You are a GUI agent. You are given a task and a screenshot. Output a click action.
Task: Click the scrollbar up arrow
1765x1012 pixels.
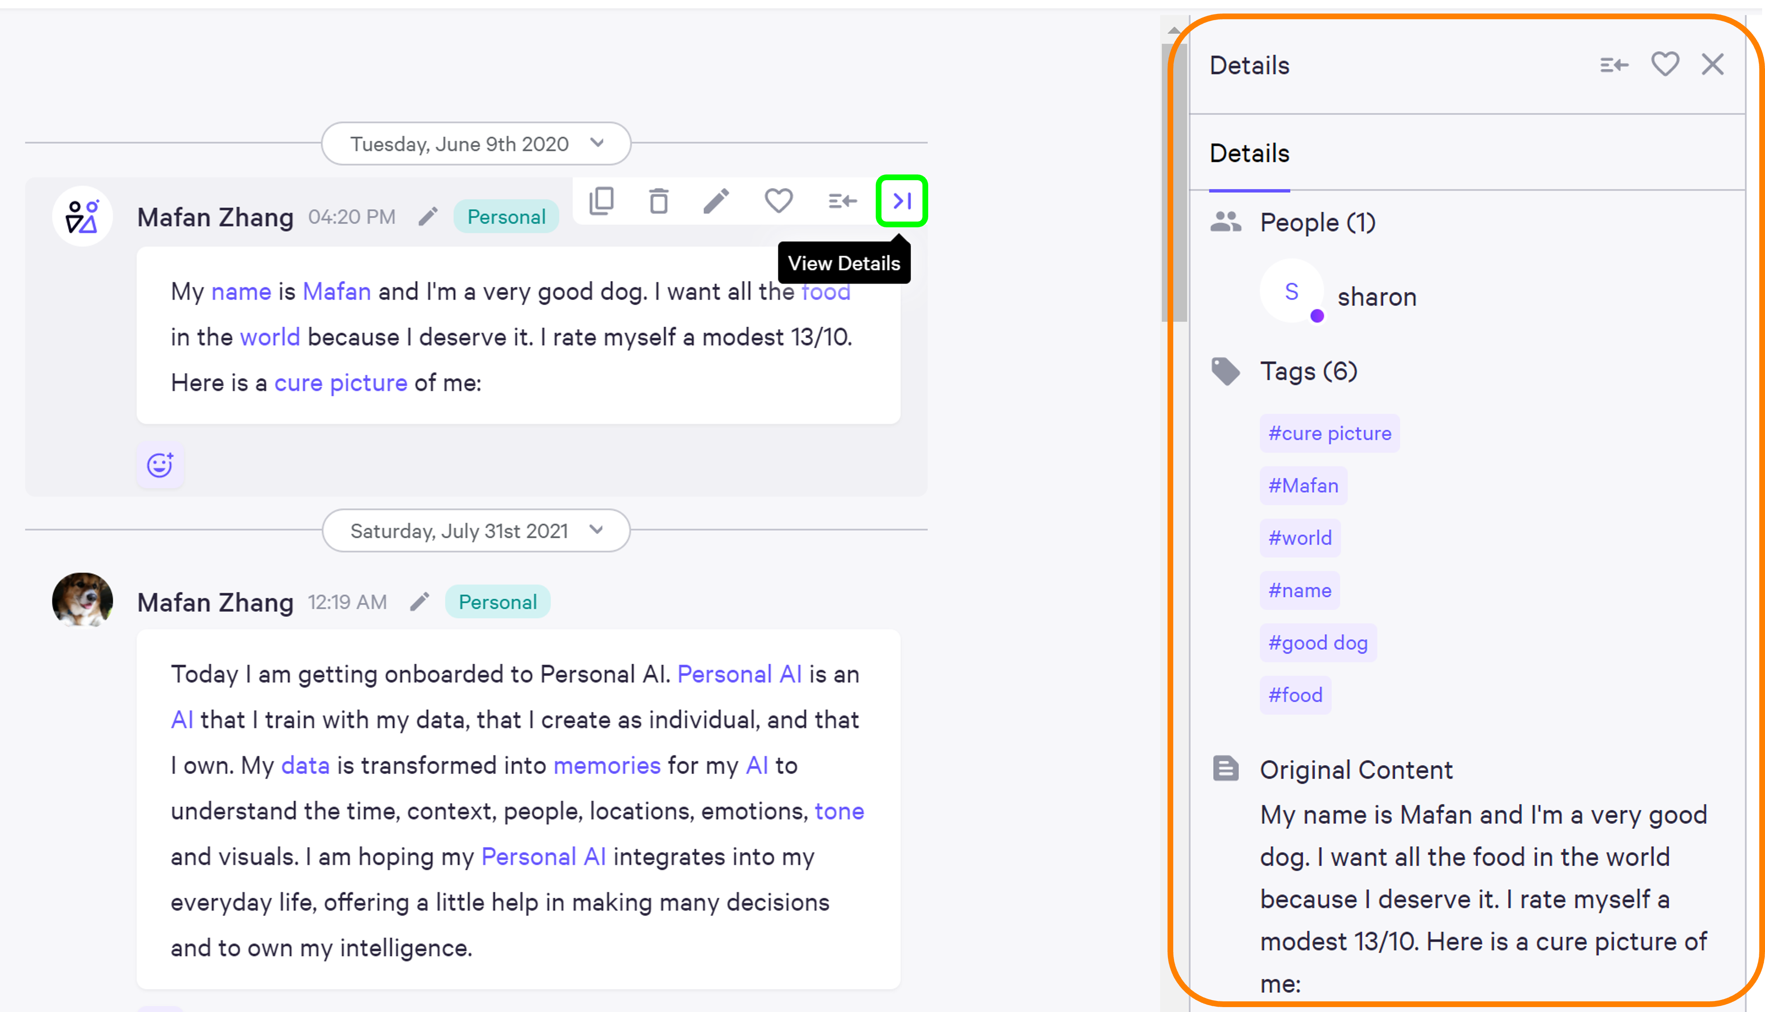click(x=1174, y=30)
